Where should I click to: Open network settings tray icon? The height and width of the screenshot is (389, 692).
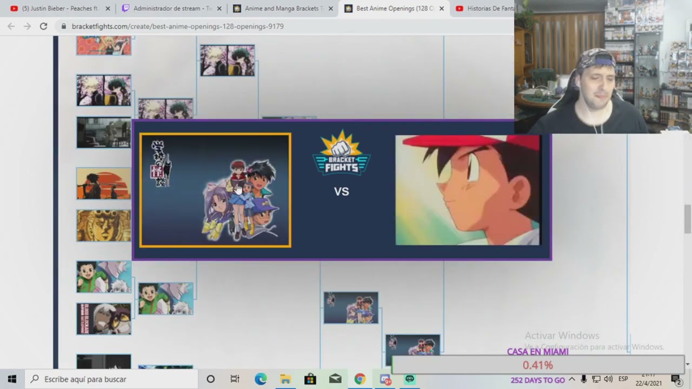596,379
